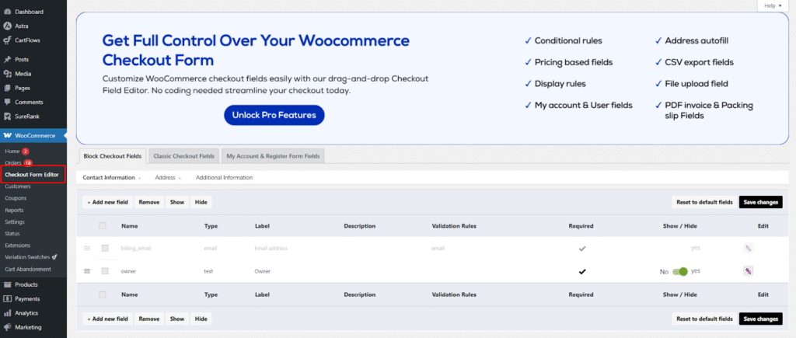Viewport: 796px width, 338px height.
Task: Open the Payments sidebar menu
Action: 29,298
